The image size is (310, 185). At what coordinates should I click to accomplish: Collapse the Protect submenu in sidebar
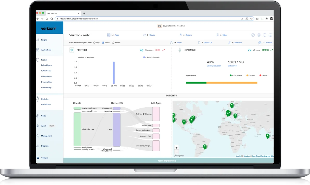(x=44, y=60)
